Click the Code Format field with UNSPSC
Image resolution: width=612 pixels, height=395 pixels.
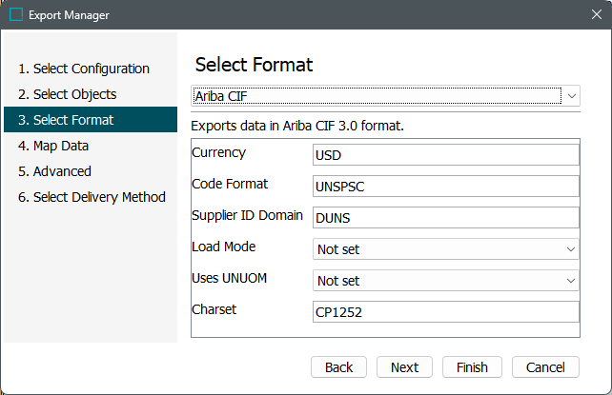[445, 187]
